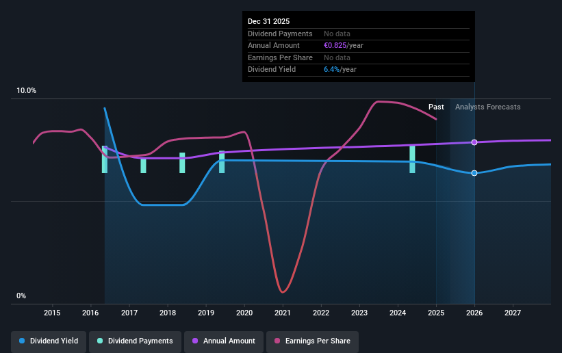Click the Earnings Per Share row label in tooltip
This screenshot has height=353, width=562.
(280, 57)
